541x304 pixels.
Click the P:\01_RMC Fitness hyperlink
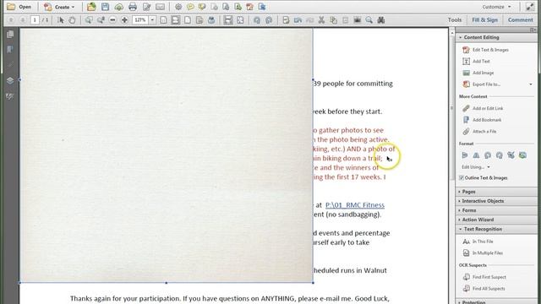pos(355,205)
